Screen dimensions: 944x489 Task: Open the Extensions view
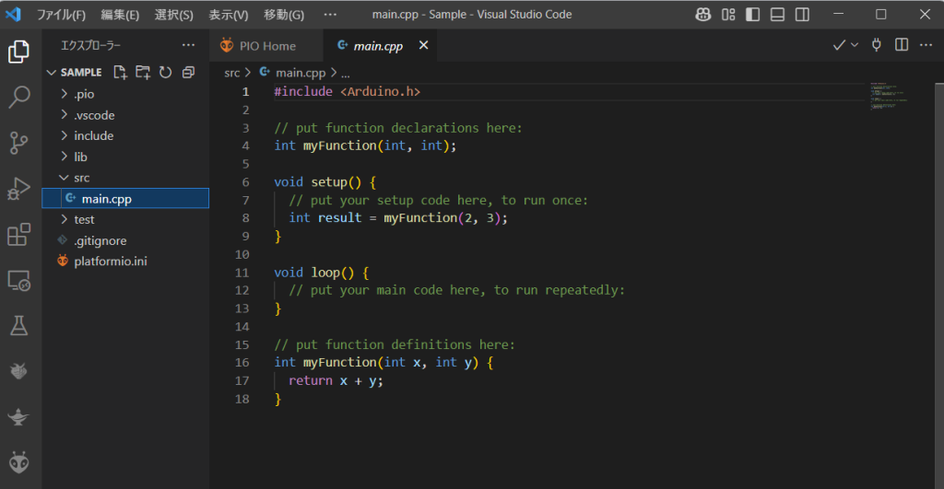(x=18, y=235)
